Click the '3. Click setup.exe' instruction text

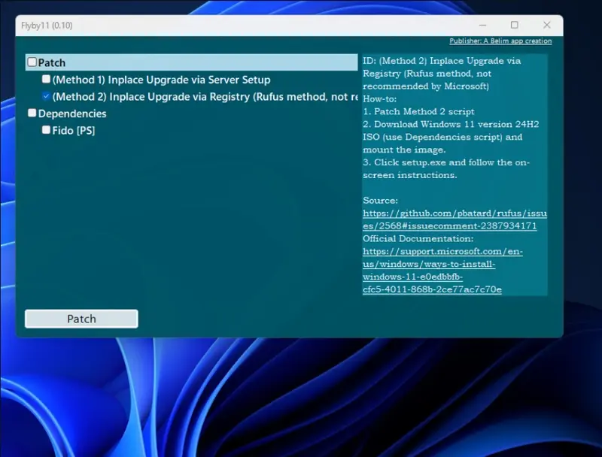[x=446, y=168]
